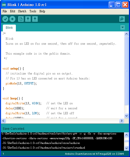The image size is (130, 157).
Task: Click the line number '1' in status bar
Action: (3, 154)
